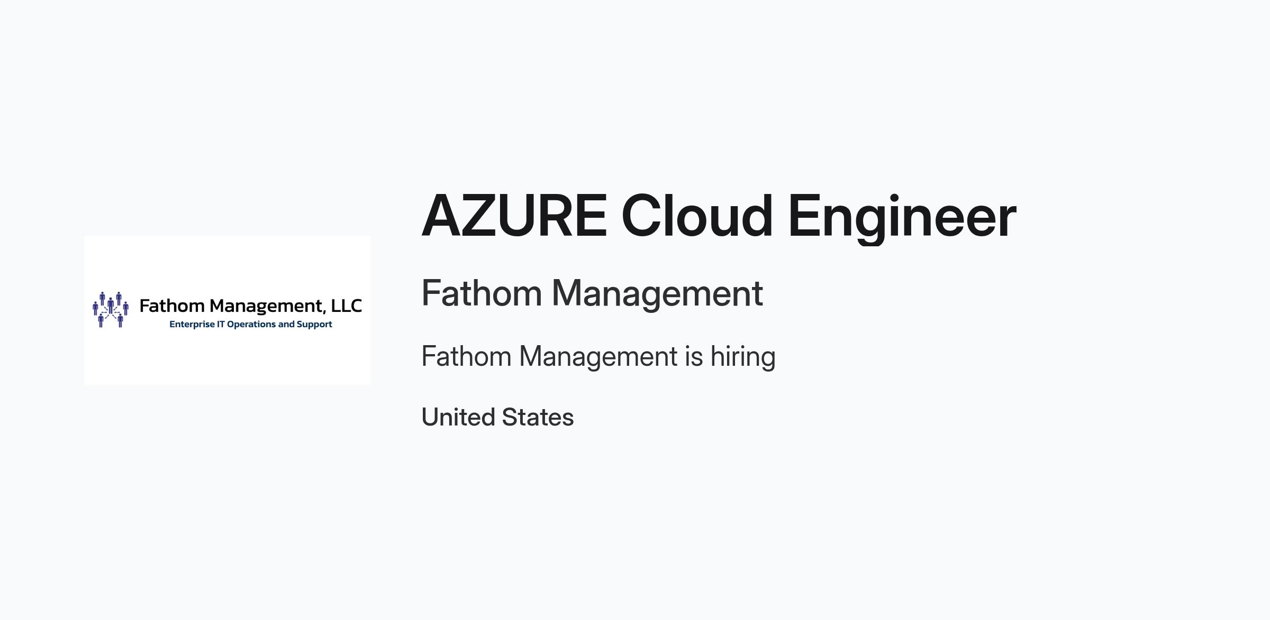
Task: Click the word AZURE in the heading
Action: [514, 216]
